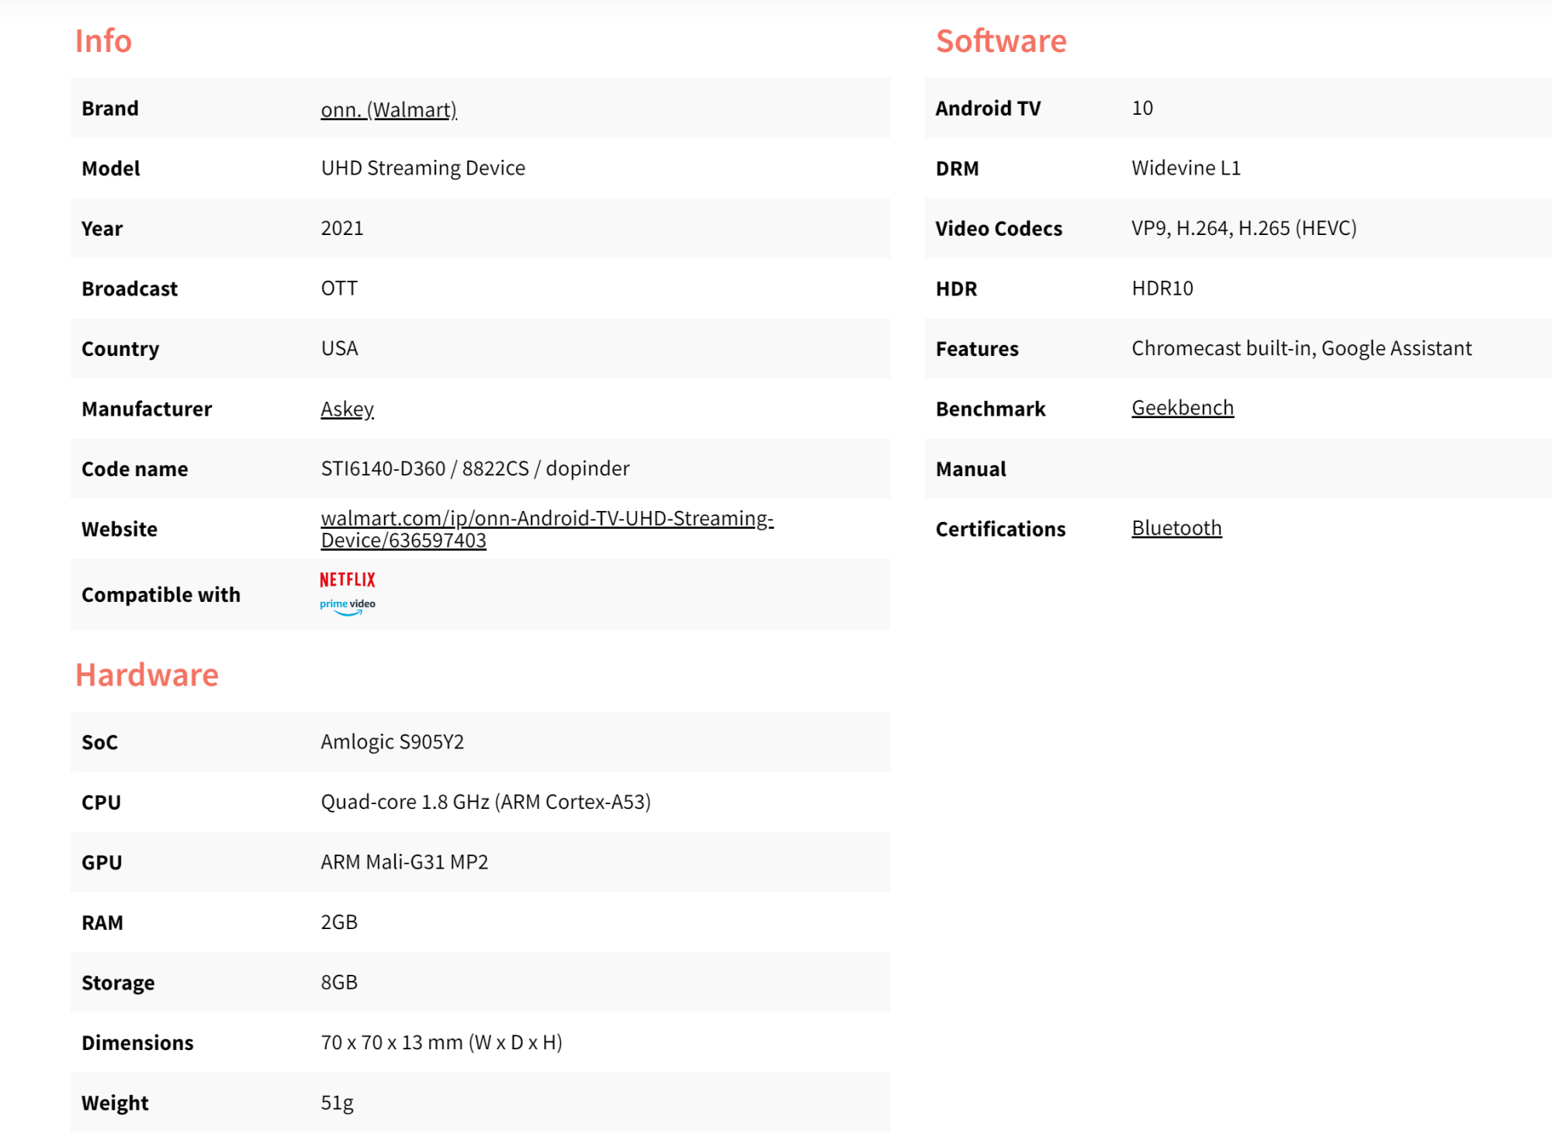Image resolution: width=1552 pixels, height=1147 pixels.
Task: Click the Amlogic S905Y2 SoC value
Action: pyautogui.click(x=392, y=742)
